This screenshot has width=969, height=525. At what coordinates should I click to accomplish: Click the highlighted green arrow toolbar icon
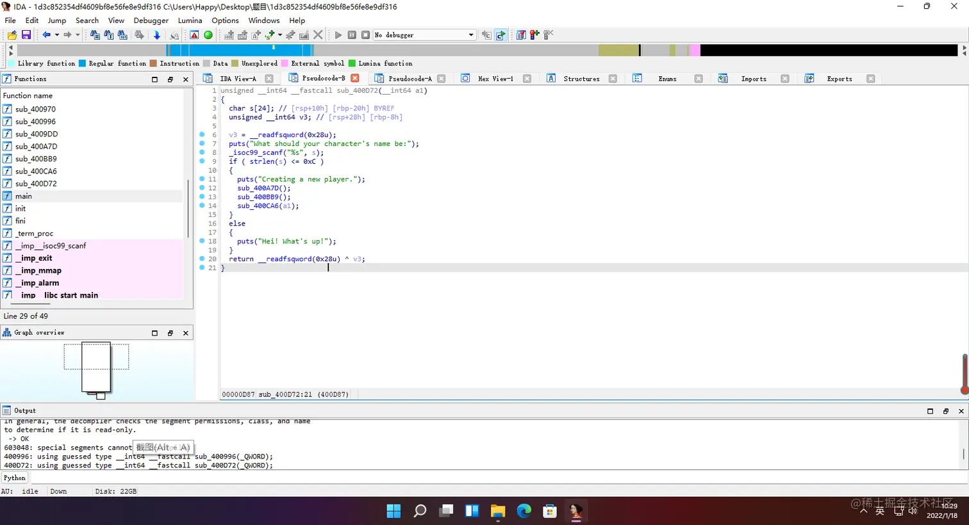point(501,35)
